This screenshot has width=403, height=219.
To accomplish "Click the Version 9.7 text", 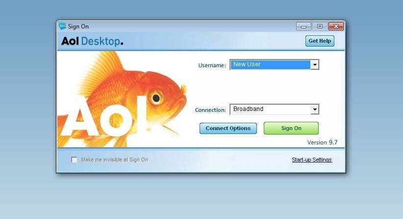I will (322, 142).
